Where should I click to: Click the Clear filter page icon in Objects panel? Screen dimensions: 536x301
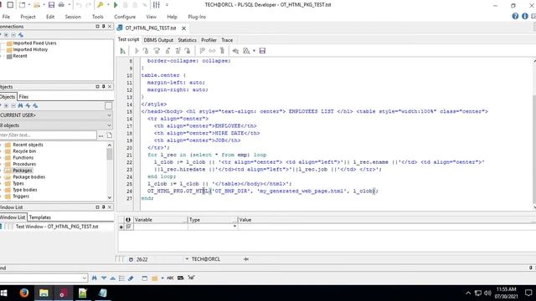[x=110, y=135]
